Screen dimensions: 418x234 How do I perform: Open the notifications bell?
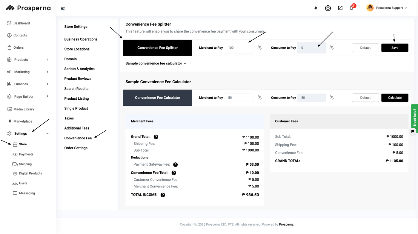pyautogui.click(x=351, y=8)
